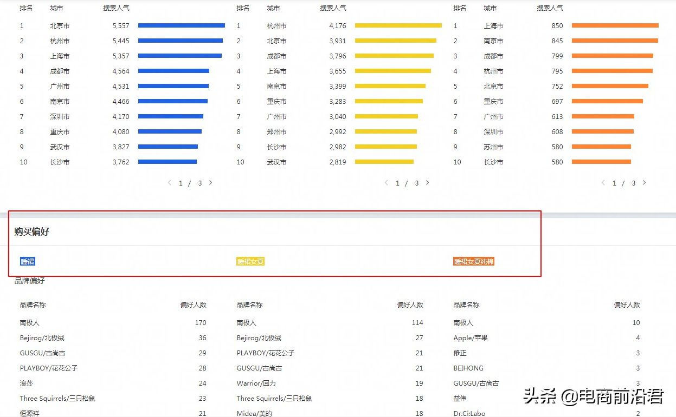The width and height of the screenshot is (676, 417).
Task: Click the search popularity value 613
Action: click(557, 117)
